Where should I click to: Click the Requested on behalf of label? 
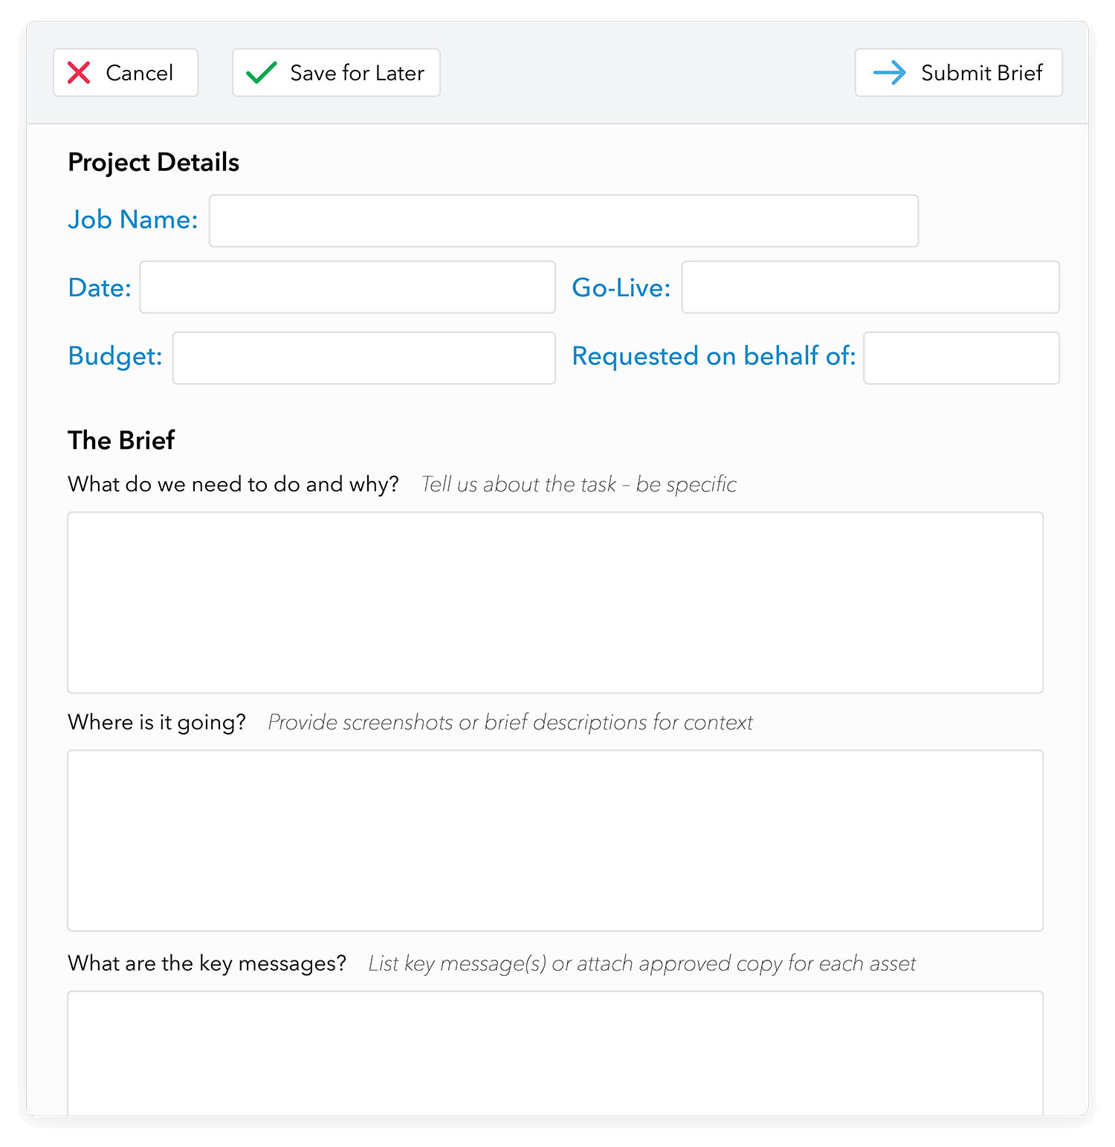pyautogui.click(x=714, y=356)
